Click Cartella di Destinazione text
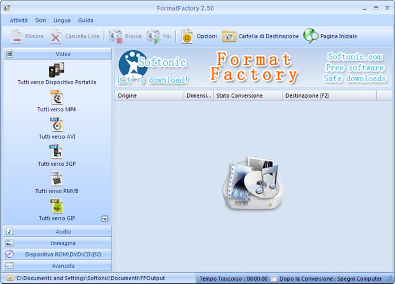 (268, 36)
